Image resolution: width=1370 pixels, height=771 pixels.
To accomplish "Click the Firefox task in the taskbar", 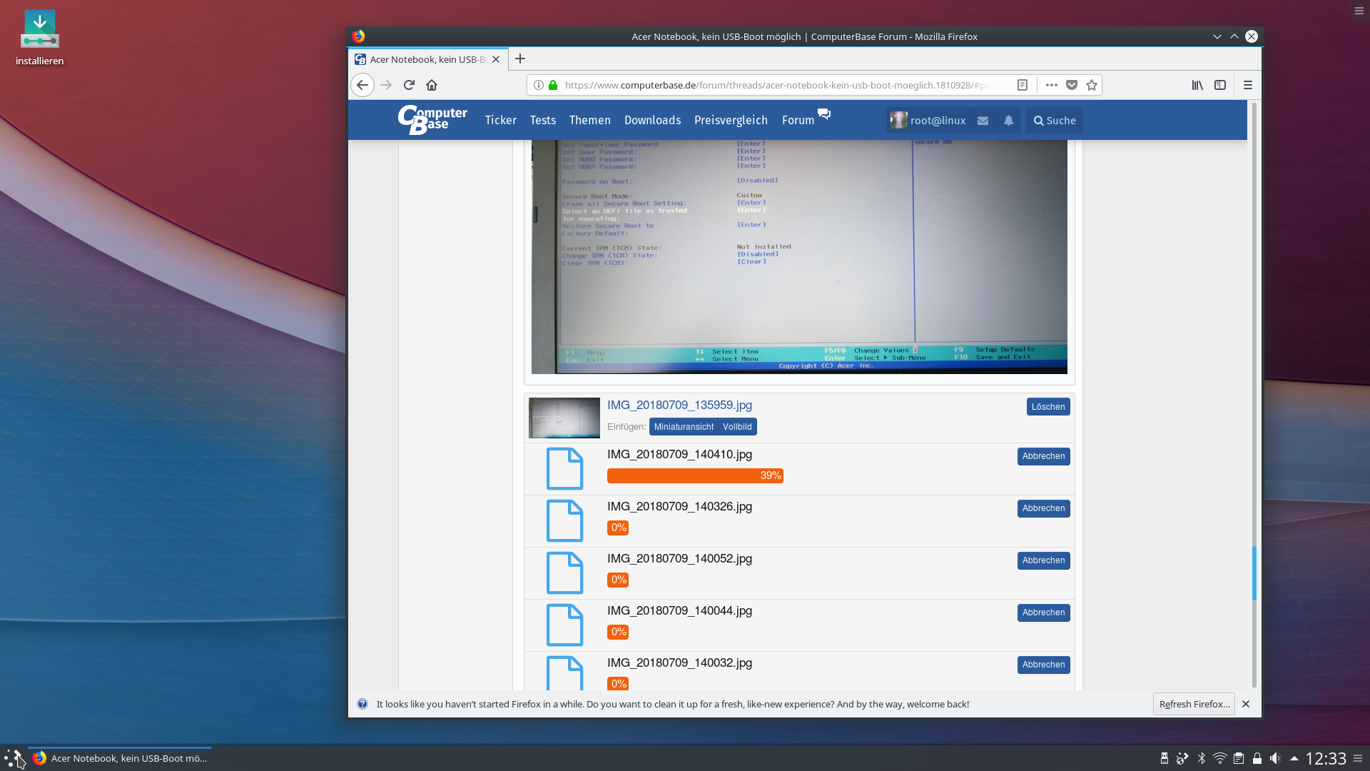I will coord(120,758).
